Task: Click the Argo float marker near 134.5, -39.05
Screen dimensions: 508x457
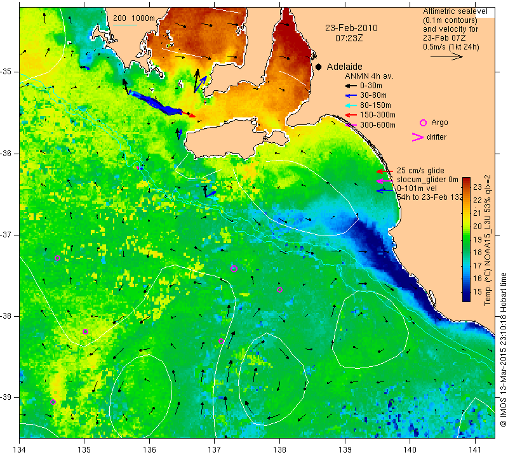Action: click(x=53, y=402)
